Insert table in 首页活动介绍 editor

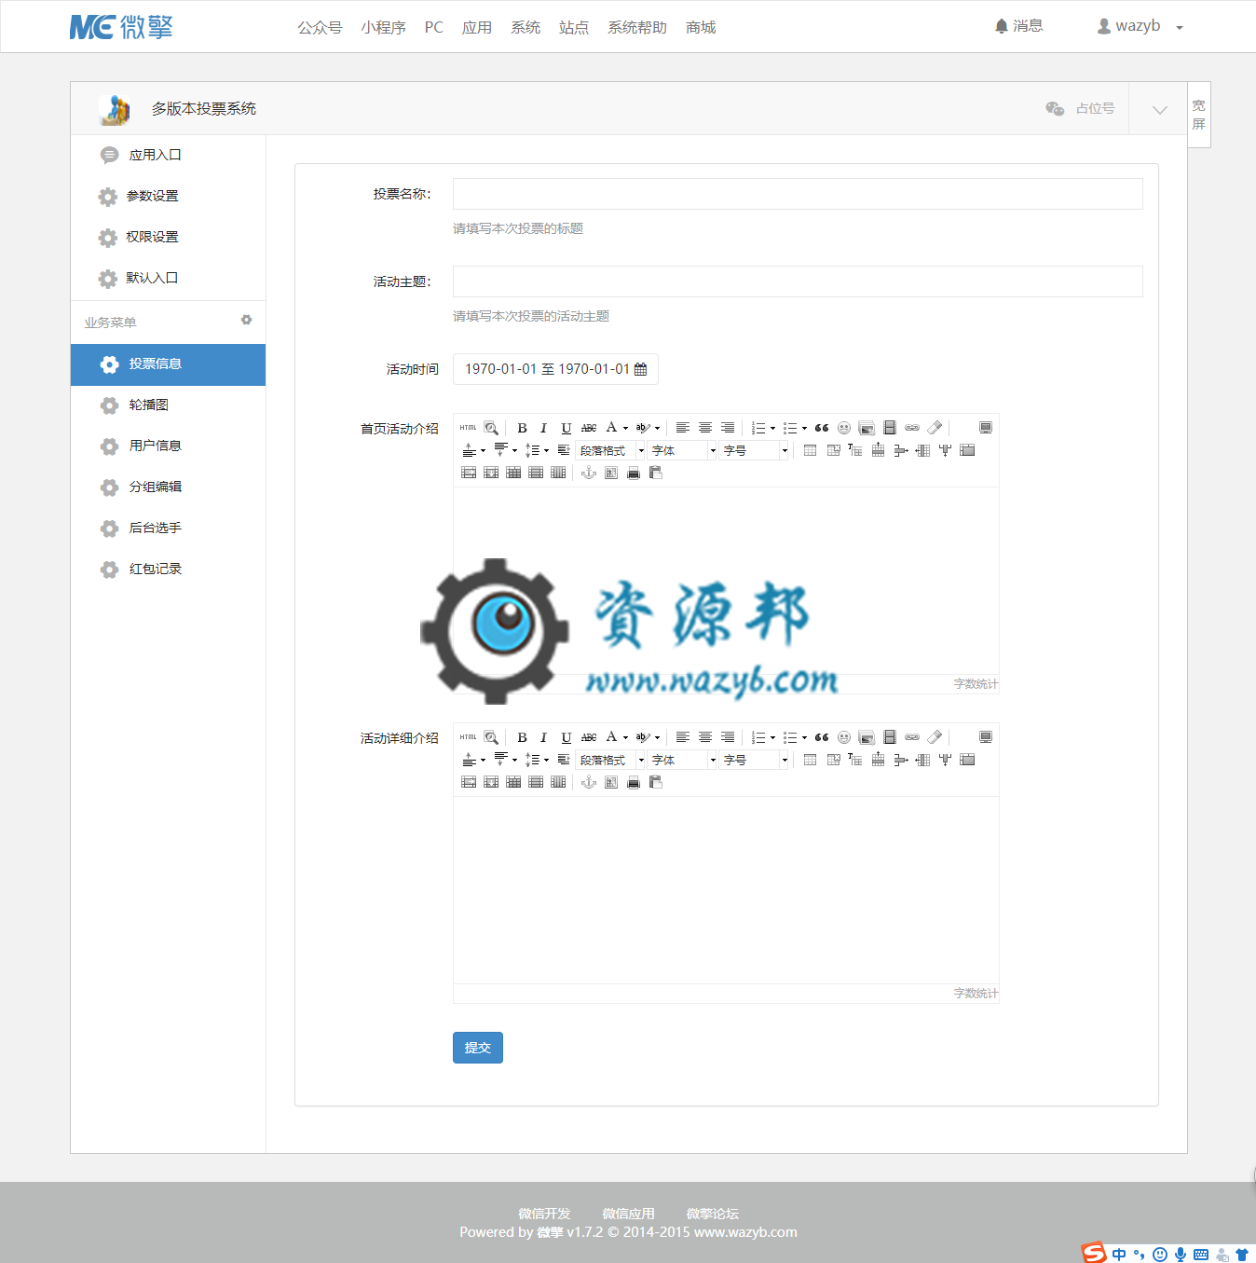pos(811,450)
